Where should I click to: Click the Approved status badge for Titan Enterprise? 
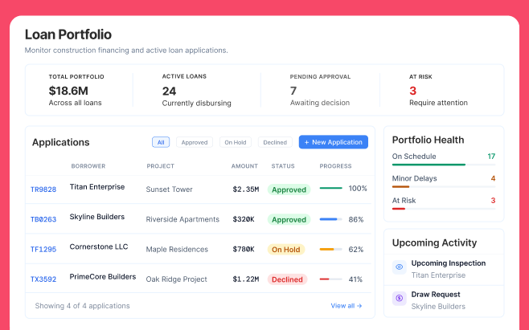(289, 189)
